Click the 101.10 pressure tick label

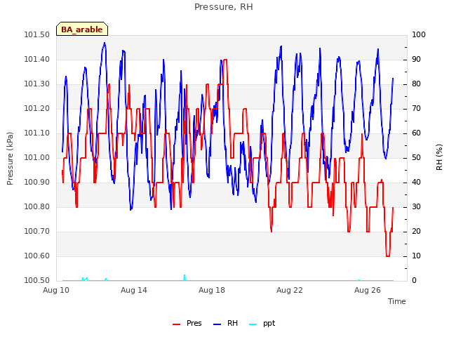(36, 133)
